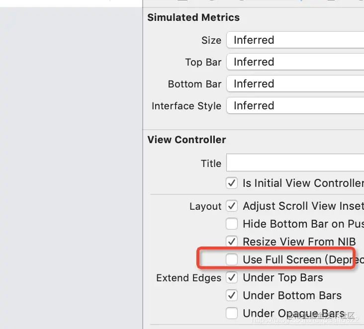The height and width of the screenshot is (329, 364).
Task: Click the Simulated Metrics section header
Action: [193, 17]
